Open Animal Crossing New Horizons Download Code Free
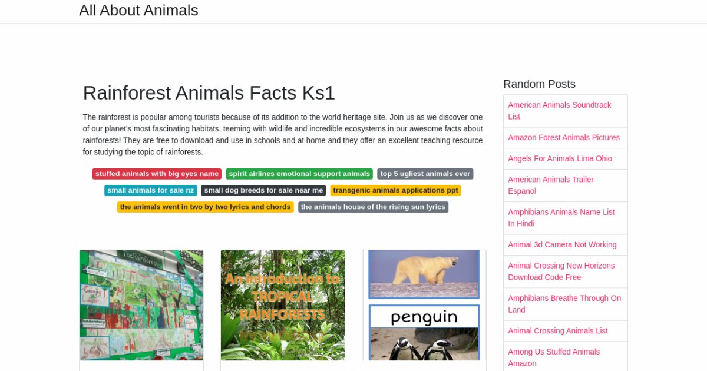Image resolution: width=707 pixels, height=371 pixels. click(561, 271)
